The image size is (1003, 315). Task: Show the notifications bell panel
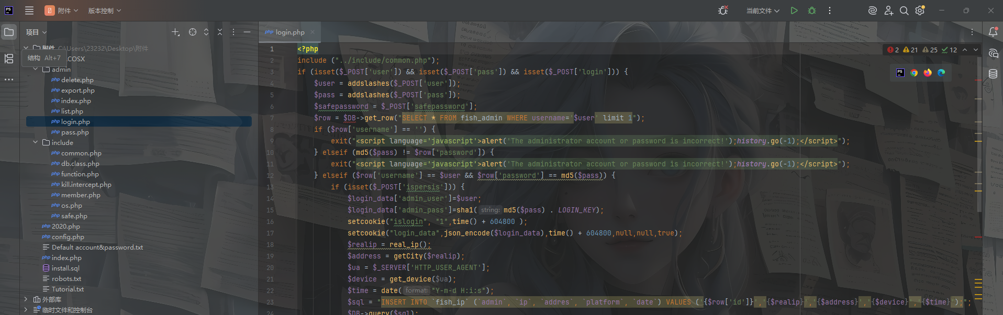coord(993,32)
